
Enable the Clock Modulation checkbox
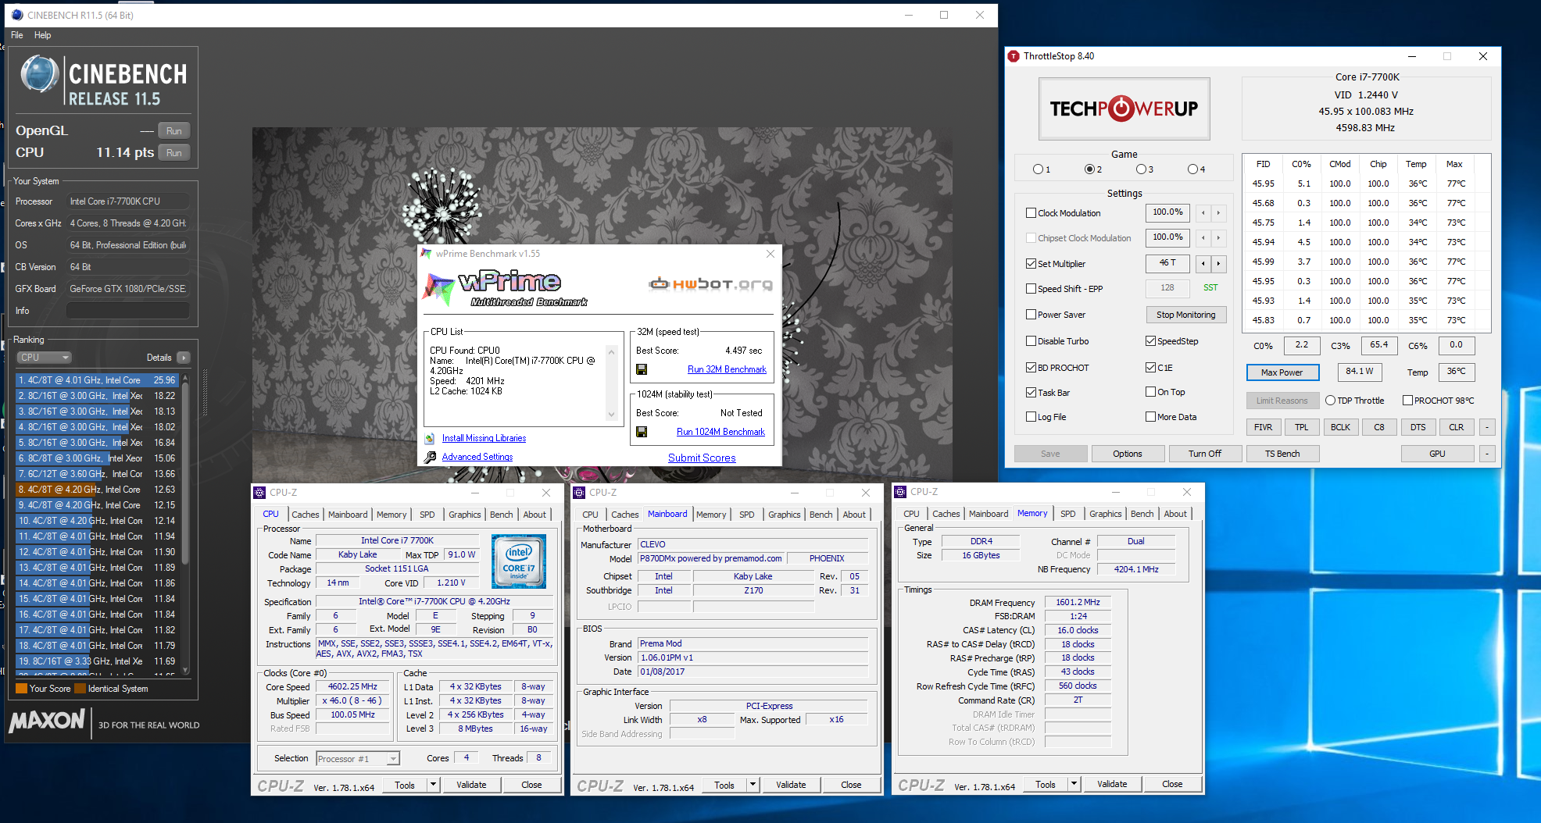1031,213
